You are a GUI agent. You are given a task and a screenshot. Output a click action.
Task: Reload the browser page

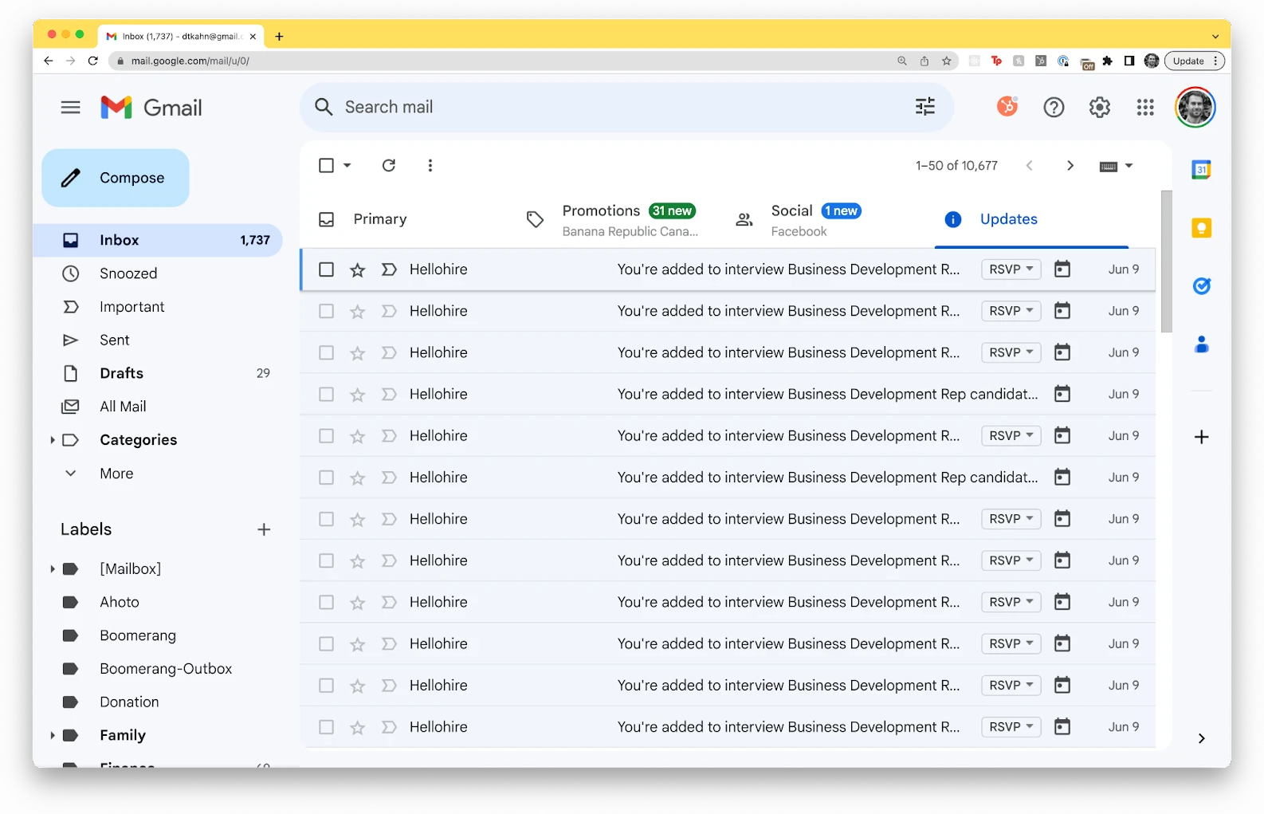click(x=93, y=61)
